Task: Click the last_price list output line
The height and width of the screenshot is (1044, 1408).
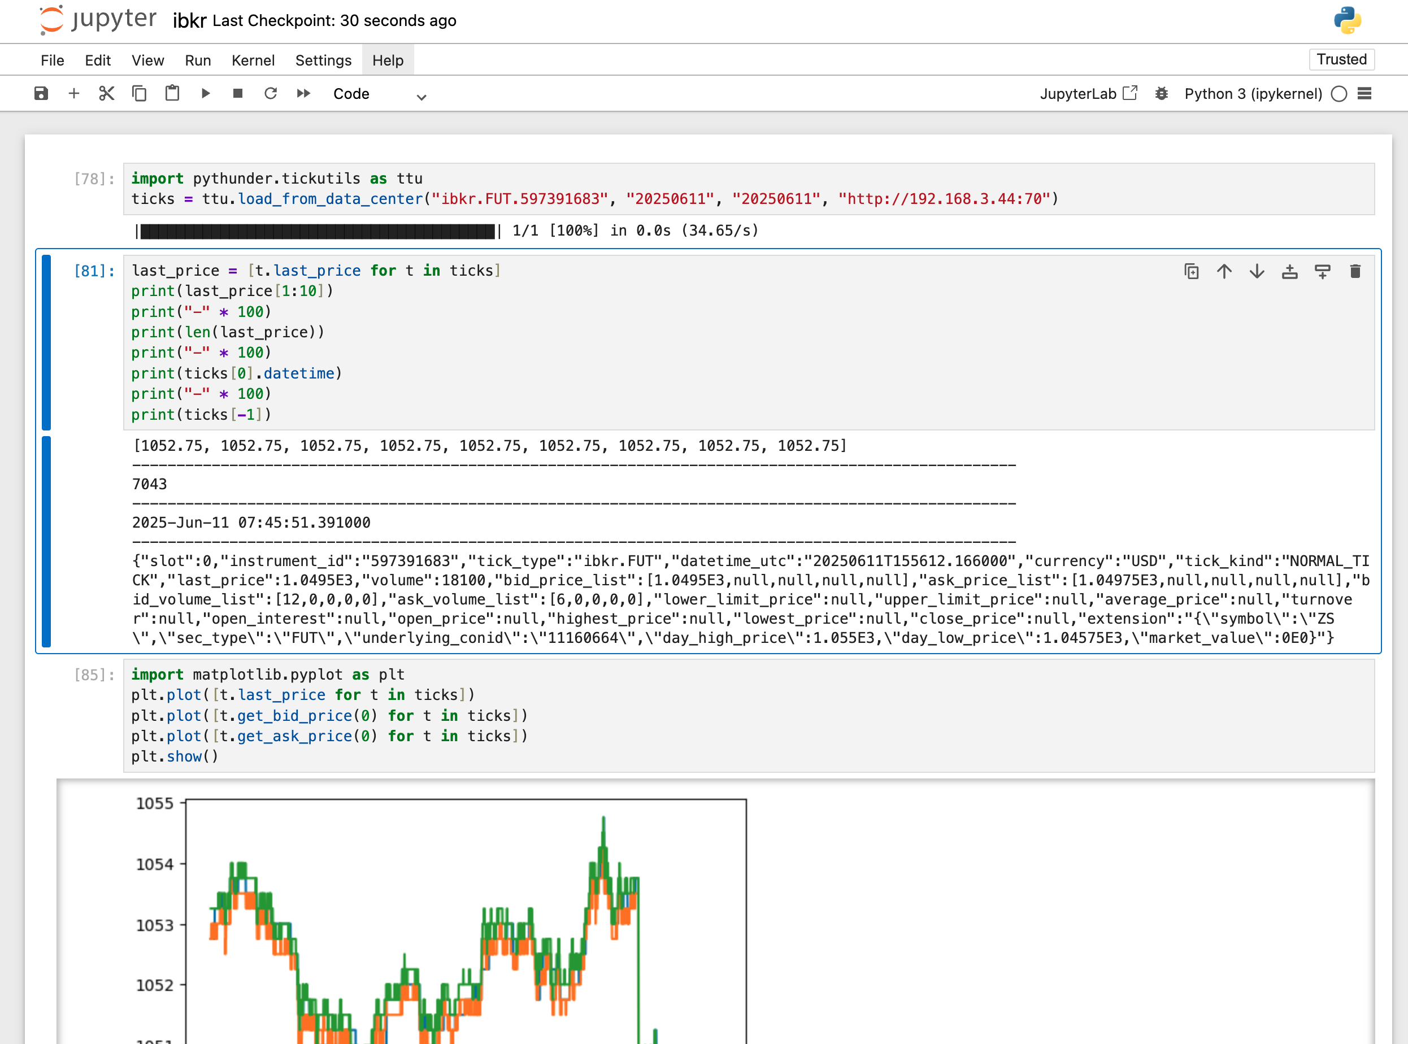Action: coord(489,446)
